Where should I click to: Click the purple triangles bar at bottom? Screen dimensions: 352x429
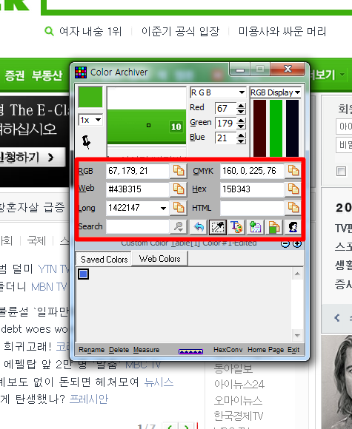(190, 351)
